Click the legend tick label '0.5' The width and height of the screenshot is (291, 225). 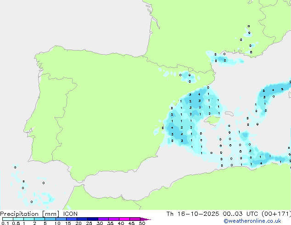16,223
